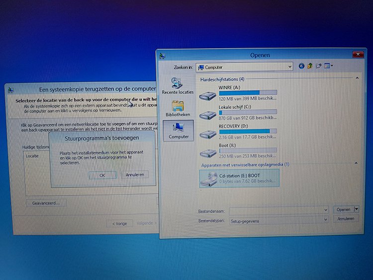
Task: Click the Locatie column header
Action: pos(32,156)
